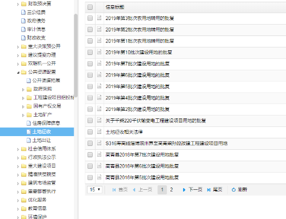Click document icon beside 土地征收相关法律 row
286x219 pixels.
[99, 132]
